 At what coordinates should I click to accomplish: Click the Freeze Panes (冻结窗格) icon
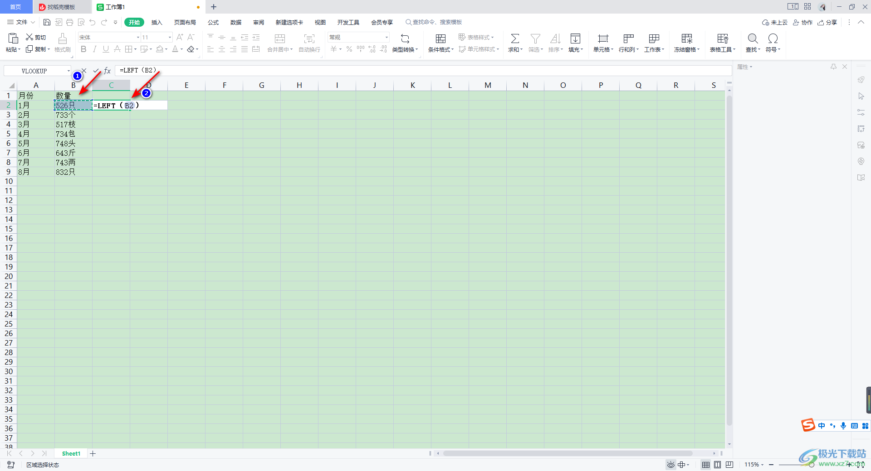point(687,38)
